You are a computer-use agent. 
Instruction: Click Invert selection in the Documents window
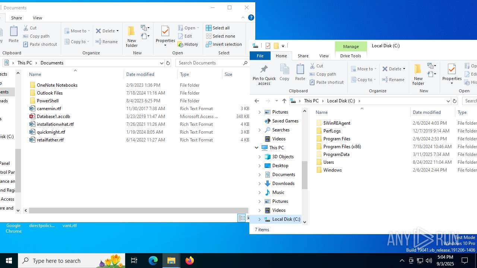pos(224,44)
